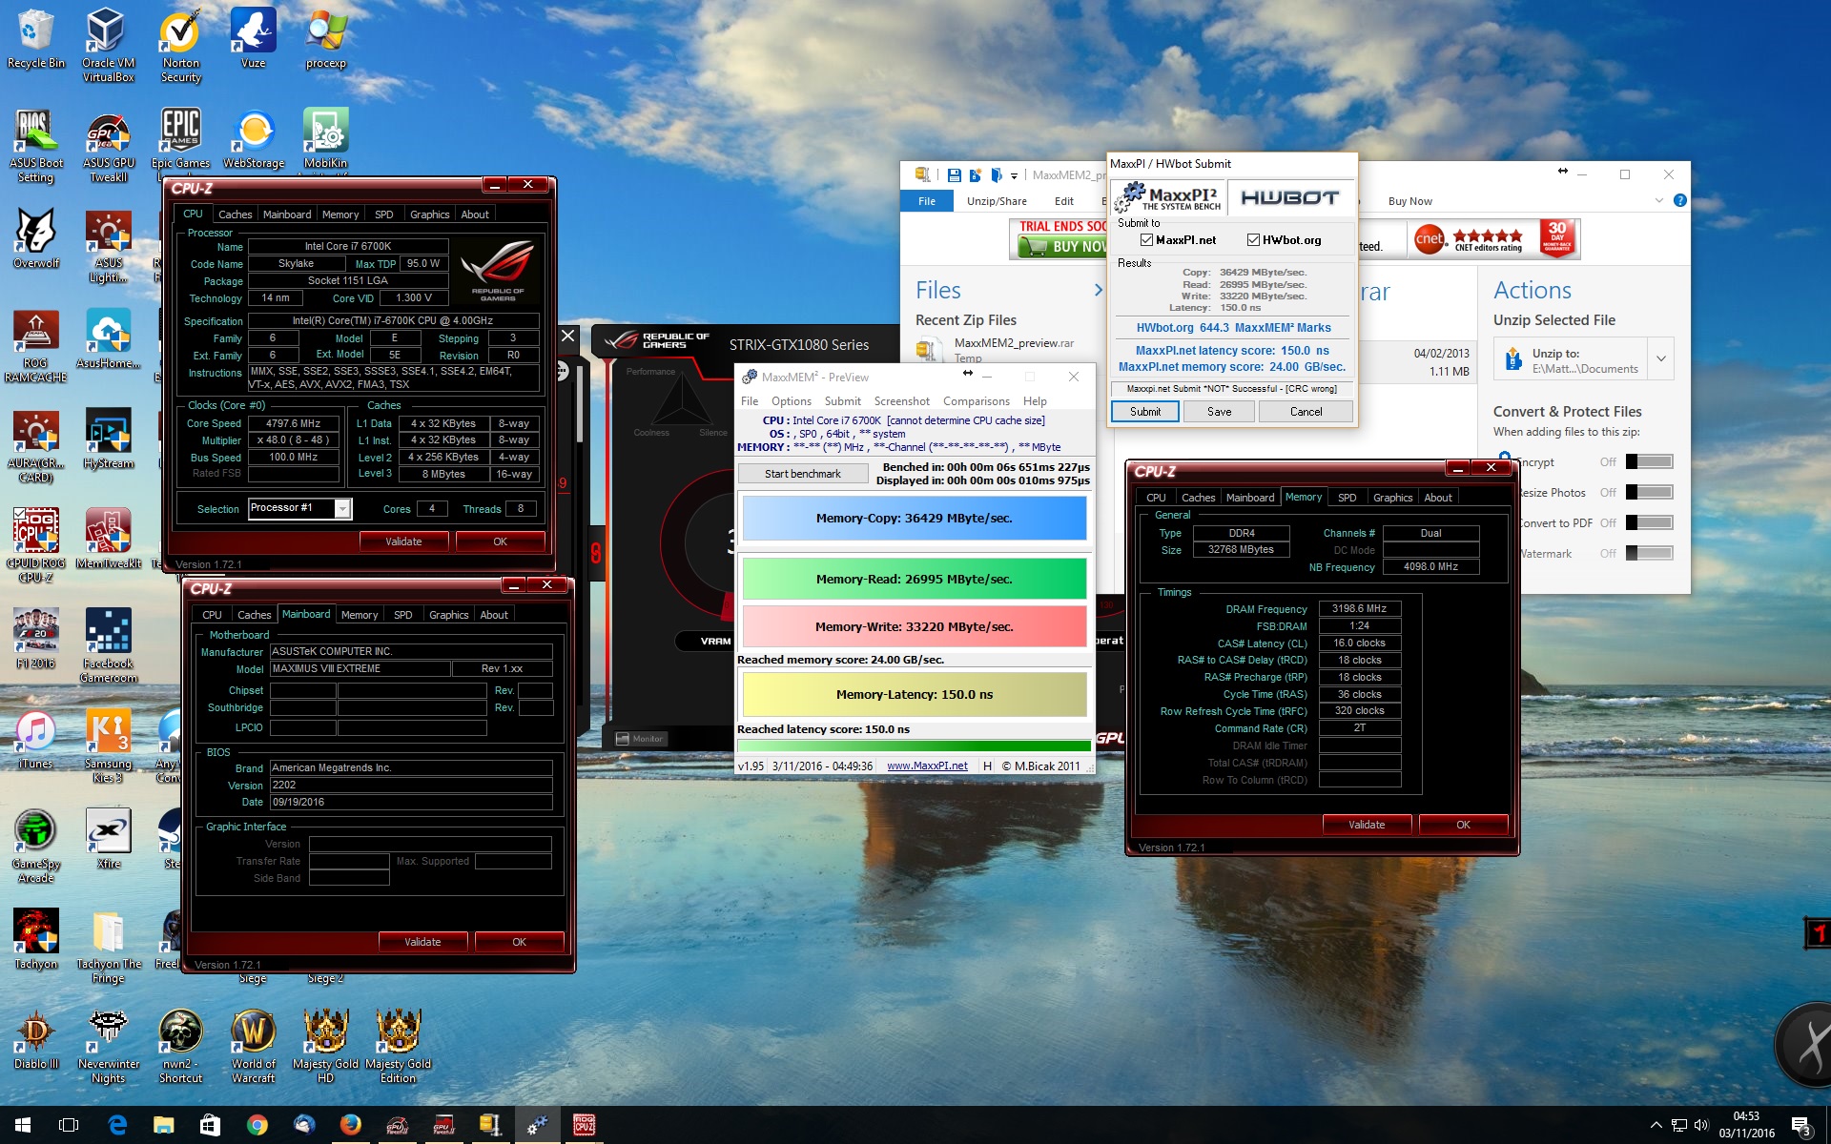Open MemTweakIt desktop icon
The image size is (1831, 1144).
point(108,540)
